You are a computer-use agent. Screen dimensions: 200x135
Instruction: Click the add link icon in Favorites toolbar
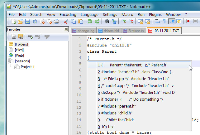pos(30,36)
